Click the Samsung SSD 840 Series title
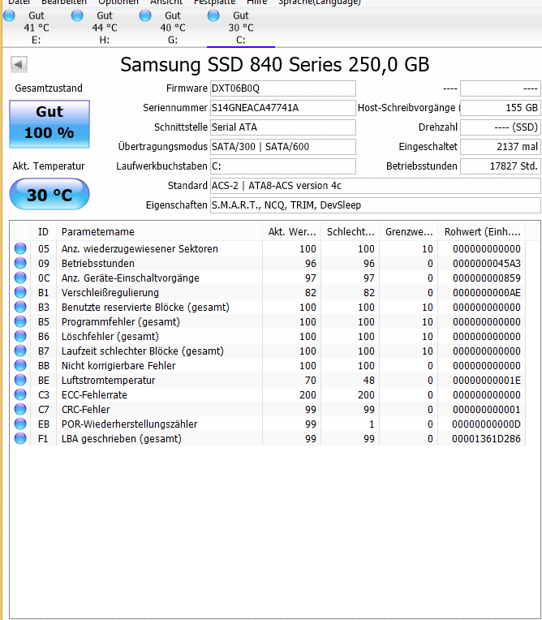 (x=274, y=64)
